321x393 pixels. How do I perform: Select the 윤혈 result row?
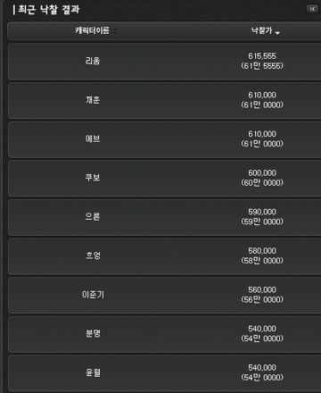(x=164, y=373)
